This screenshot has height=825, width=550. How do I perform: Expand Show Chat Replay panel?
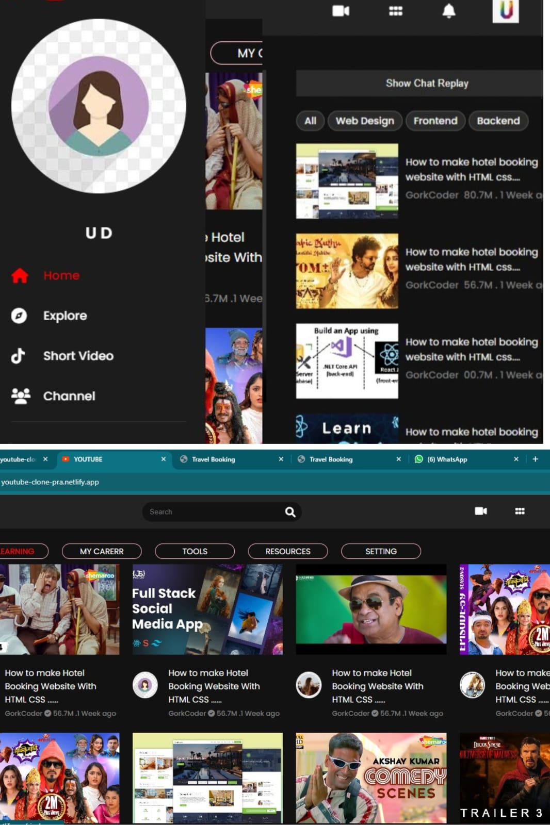[x=426, y=83]
